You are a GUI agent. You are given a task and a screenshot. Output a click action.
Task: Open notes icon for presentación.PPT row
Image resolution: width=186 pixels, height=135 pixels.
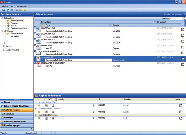coord(183,59)
